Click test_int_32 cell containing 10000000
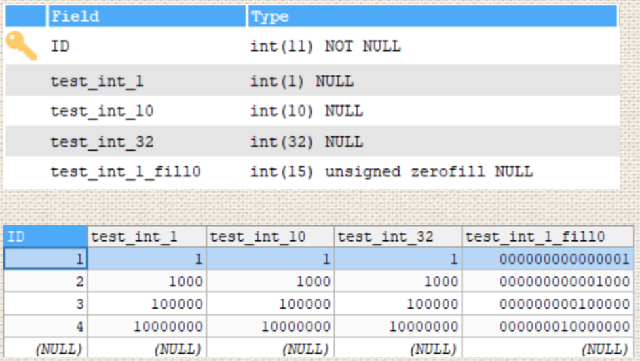Screen dimensions: 640x361 (398, 326)
